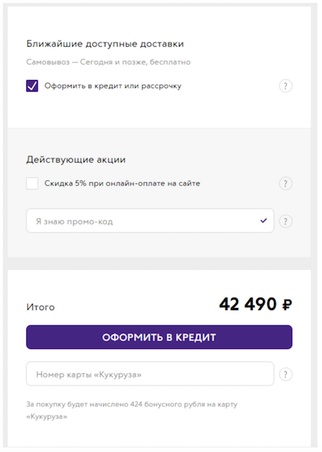322x452 pixels.
Task: Click the «Скидка 5% при онлайн-оплате на сайте» label
Action: (122, 184)
